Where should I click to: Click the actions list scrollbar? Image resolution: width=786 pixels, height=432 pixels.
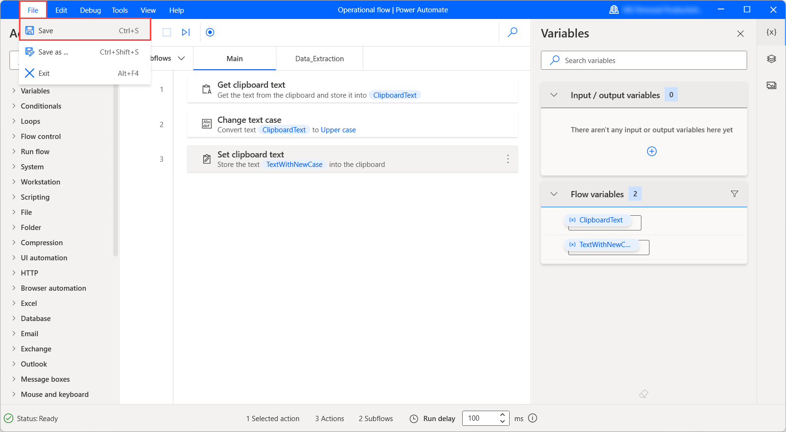[116, 171]
